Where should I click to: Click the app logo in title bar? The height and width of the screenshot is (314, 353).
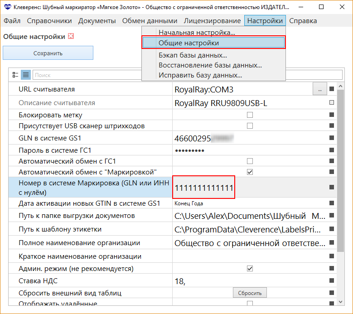click(x=7, y=7)
